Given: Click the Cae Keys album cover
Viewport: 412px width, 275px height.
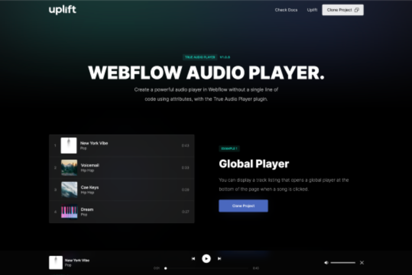Looking at the screenshot, I should click(x=69, y=190).
